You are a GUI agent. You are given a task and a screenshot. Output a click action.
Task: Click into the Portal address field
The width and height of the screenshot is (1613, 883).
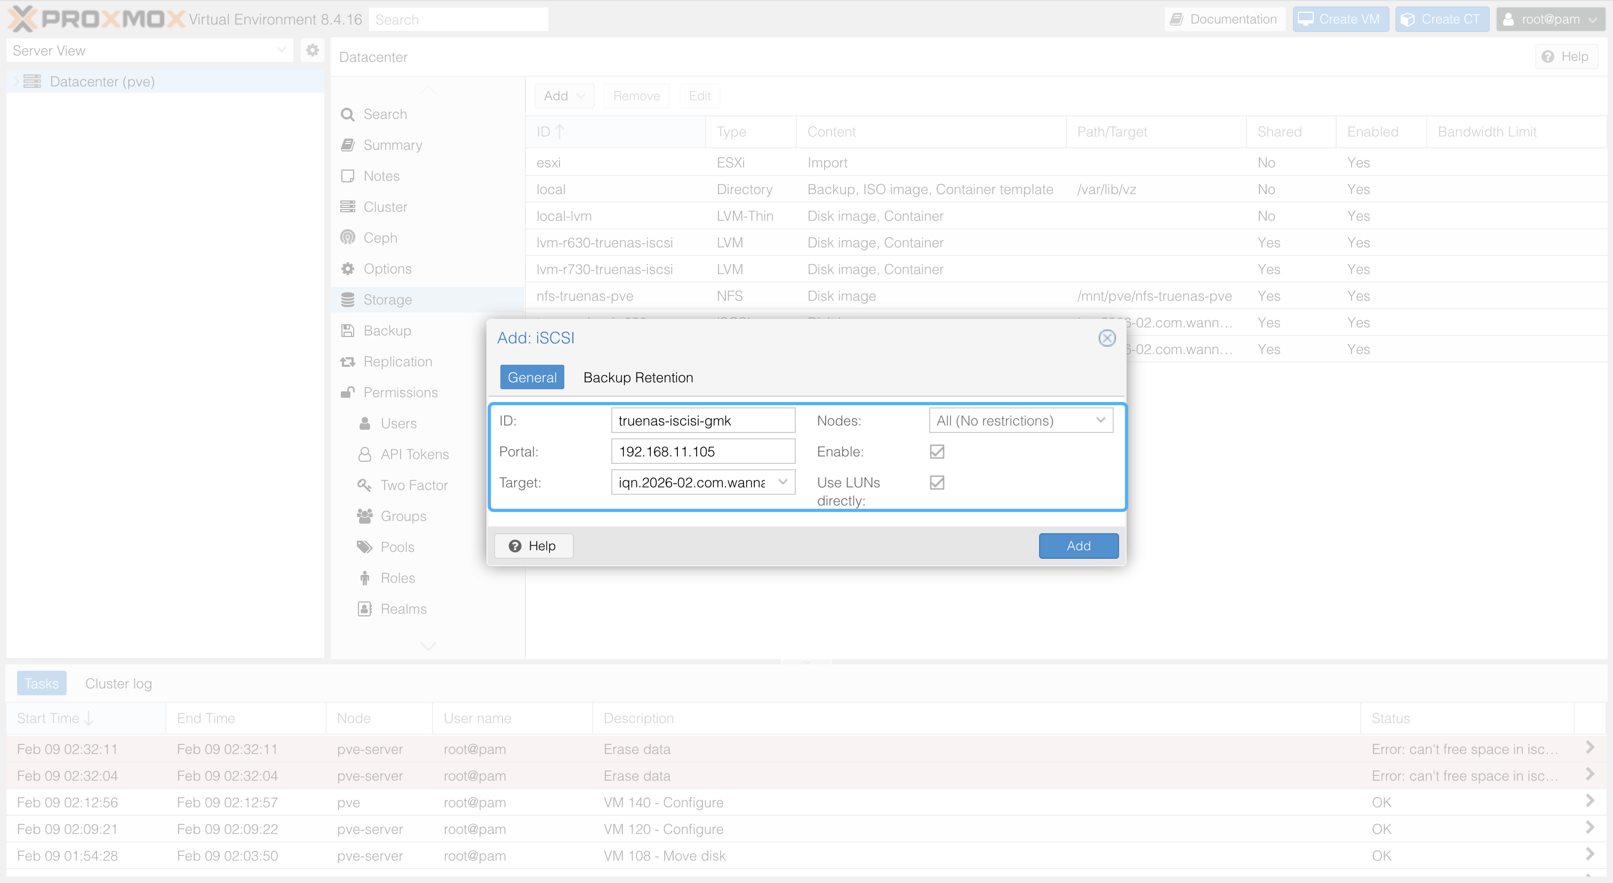pyautogui.click(x=702, y=452)
